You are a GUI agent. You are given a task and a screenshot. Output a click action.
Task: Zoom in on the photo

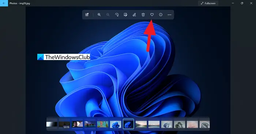(x=99, y=15)
